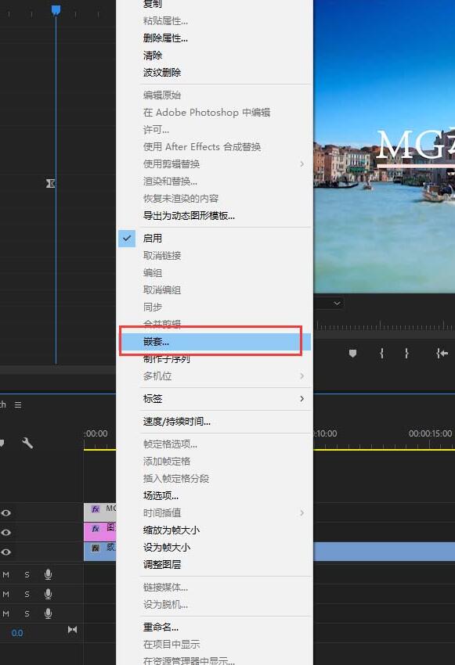Open the timeline panel hamburger menu
Screen dimensions: 455x665
(18, 405)
